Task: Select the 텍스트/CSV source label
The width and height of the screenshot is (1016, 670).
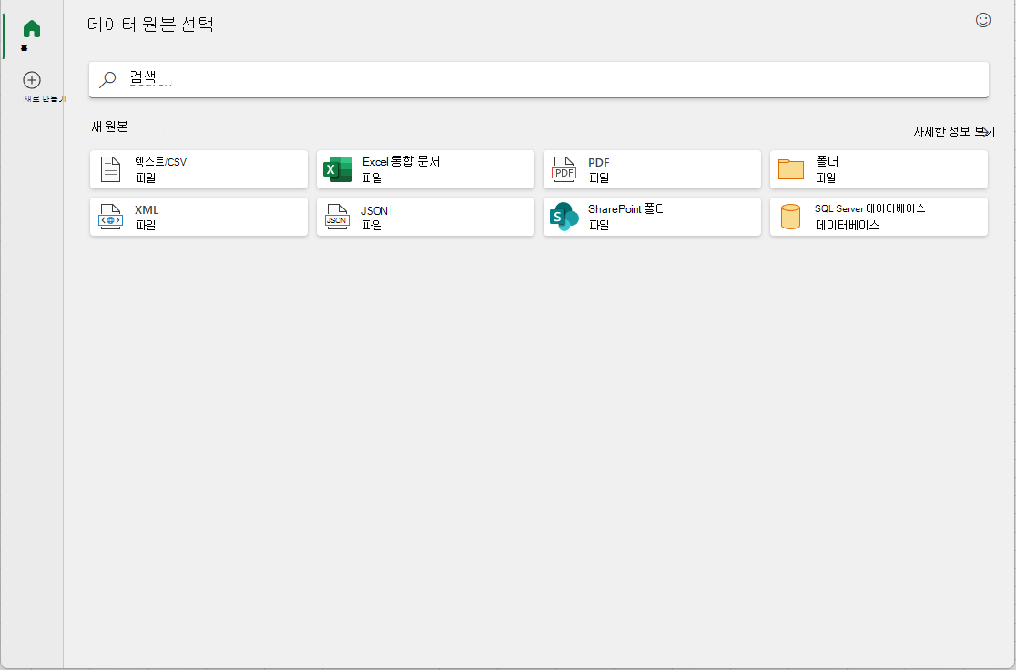Action: click(161, 162)
